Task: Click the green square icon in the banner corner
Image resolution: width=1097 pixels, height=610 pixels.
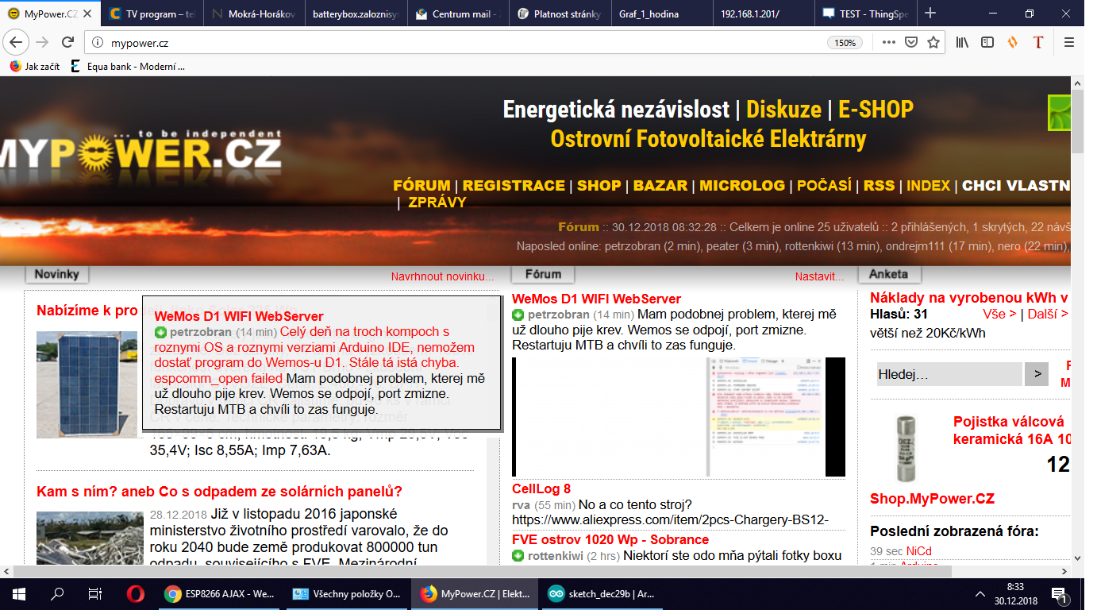Action: pyautogui.click(x=1059, y=113)
